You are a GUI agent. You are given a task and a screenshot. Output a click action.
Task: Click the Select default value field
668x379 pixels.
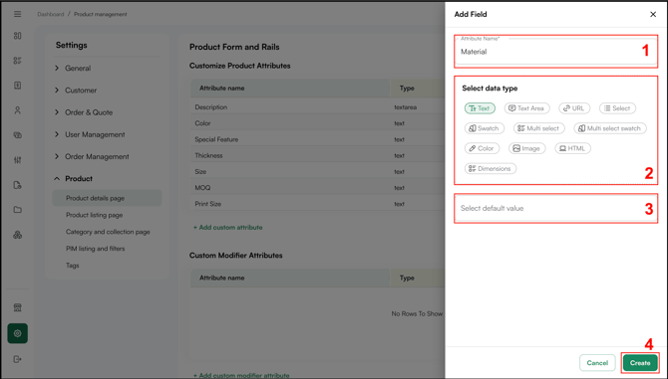tap(556, 208)
